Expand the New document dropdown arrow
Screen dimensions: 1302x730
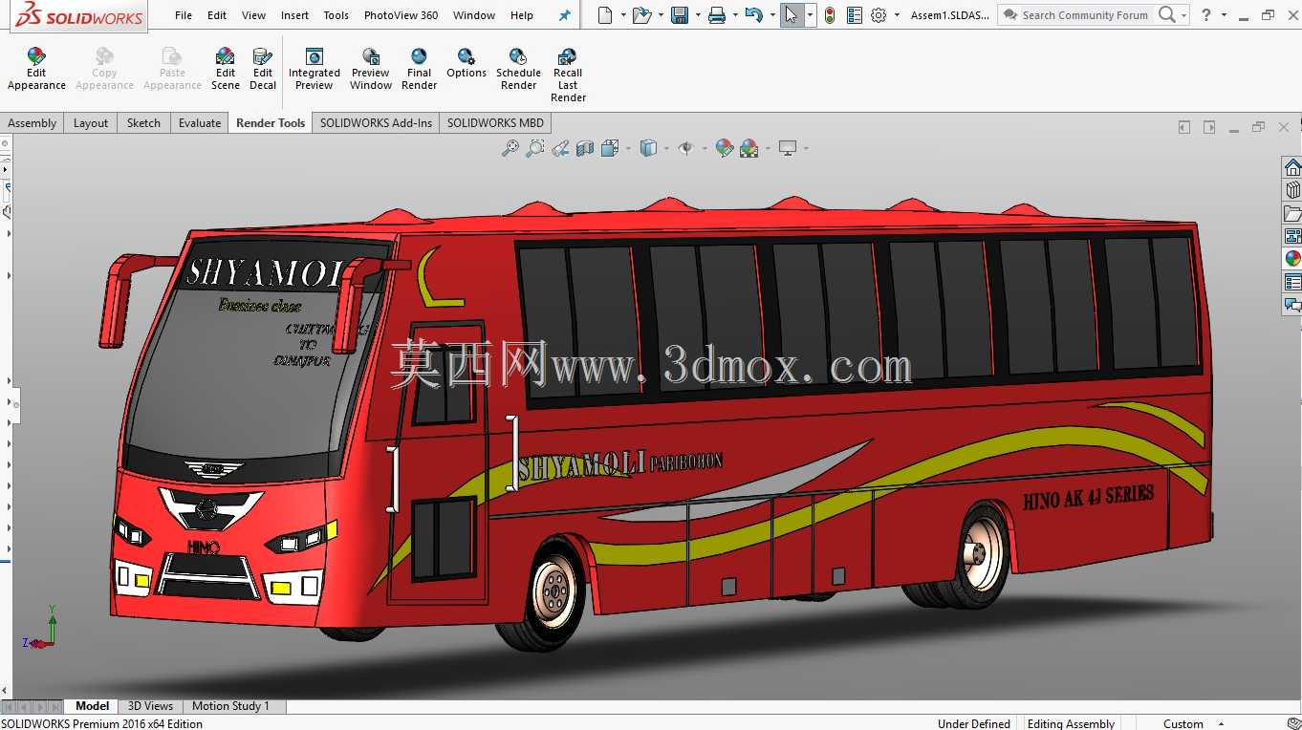[x=623, y=15]
